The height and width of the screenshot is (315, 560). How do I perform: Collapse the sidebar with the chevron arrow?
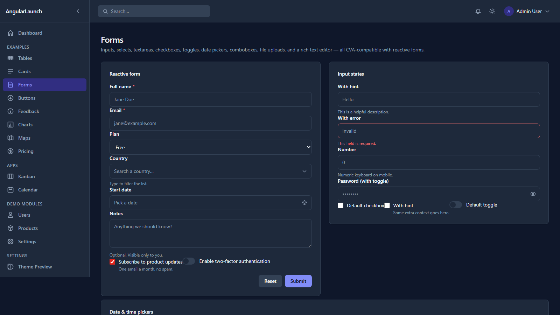point(78,11)
